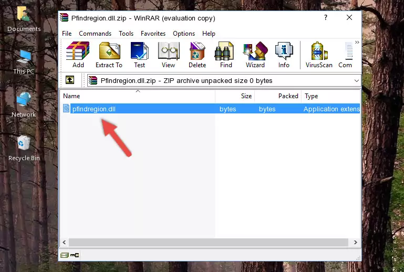Open the Wizard tool
This screenshot has height=272, width=404.
255,55
